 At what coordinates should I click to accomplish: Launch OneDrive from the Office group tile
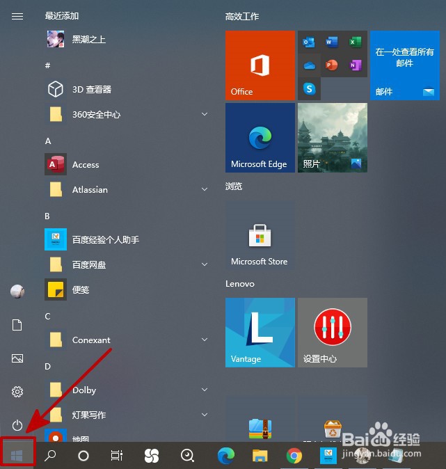(x=309, y=65)
